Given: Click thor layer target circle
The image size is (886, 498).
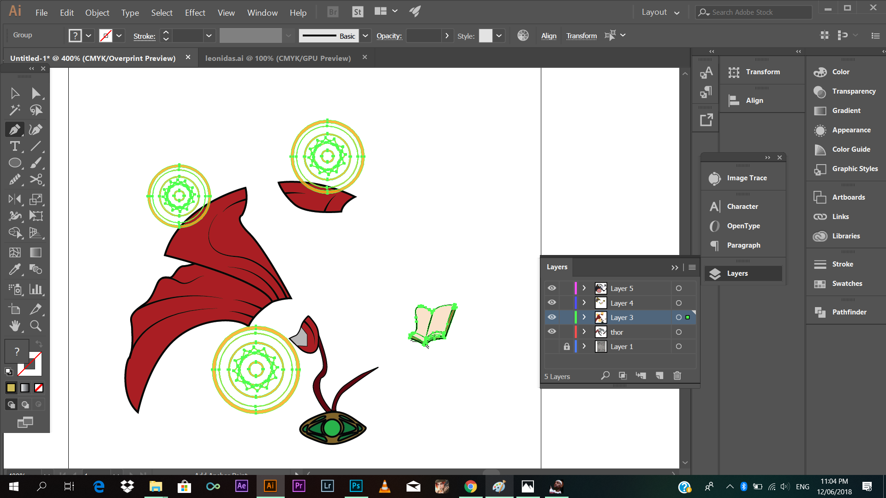Looking at the screenshot, I should point(679,332).
